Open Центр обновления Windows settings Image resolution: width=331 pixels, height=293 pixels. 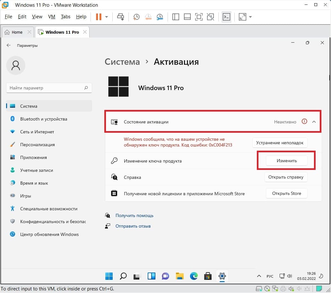(49, 234)
